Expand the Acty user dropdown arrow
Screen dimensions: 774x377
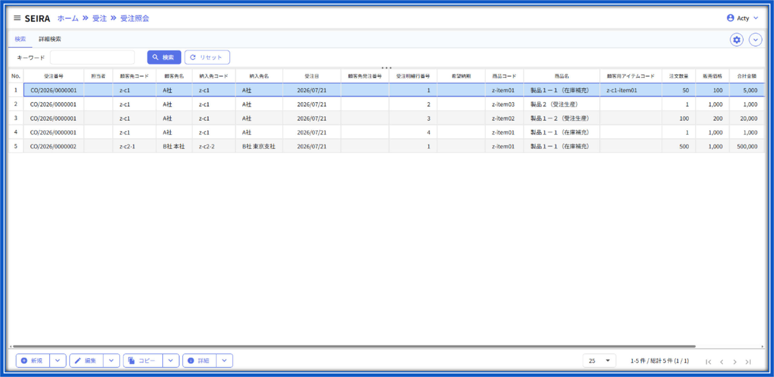756,18
